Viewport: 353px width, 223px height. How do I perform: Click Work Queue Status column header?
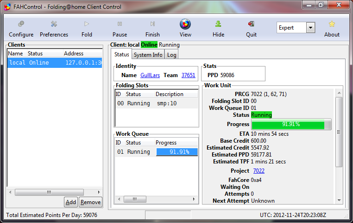tap(139, 143)
